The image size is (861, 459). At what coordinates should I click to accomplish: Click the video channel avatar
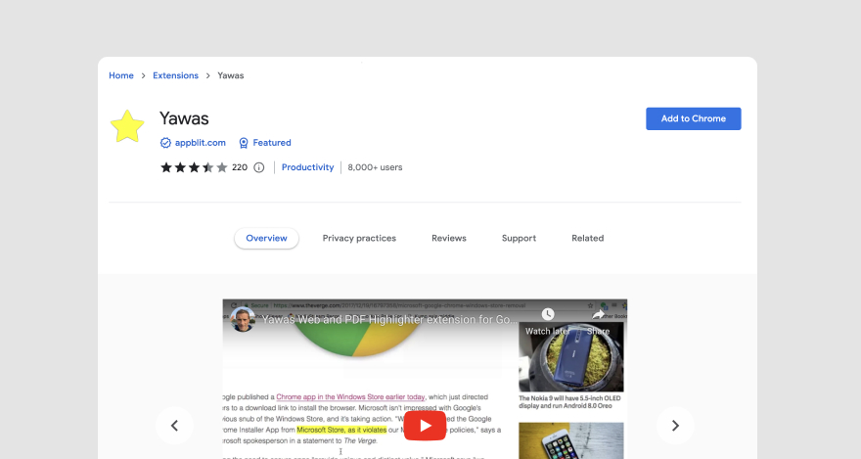(x=243, y=319)
